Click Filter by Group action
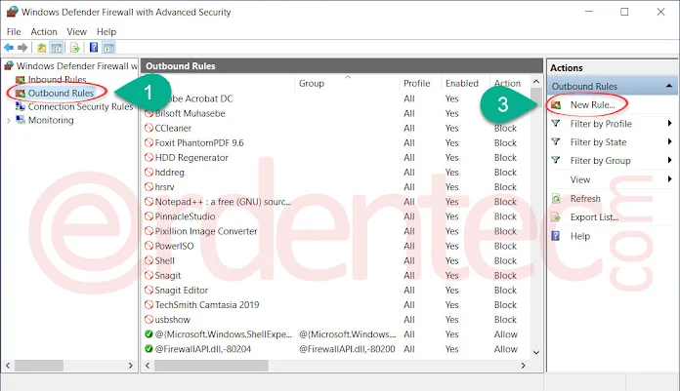Viewport: 680px width, 391px height. [600, 161]
